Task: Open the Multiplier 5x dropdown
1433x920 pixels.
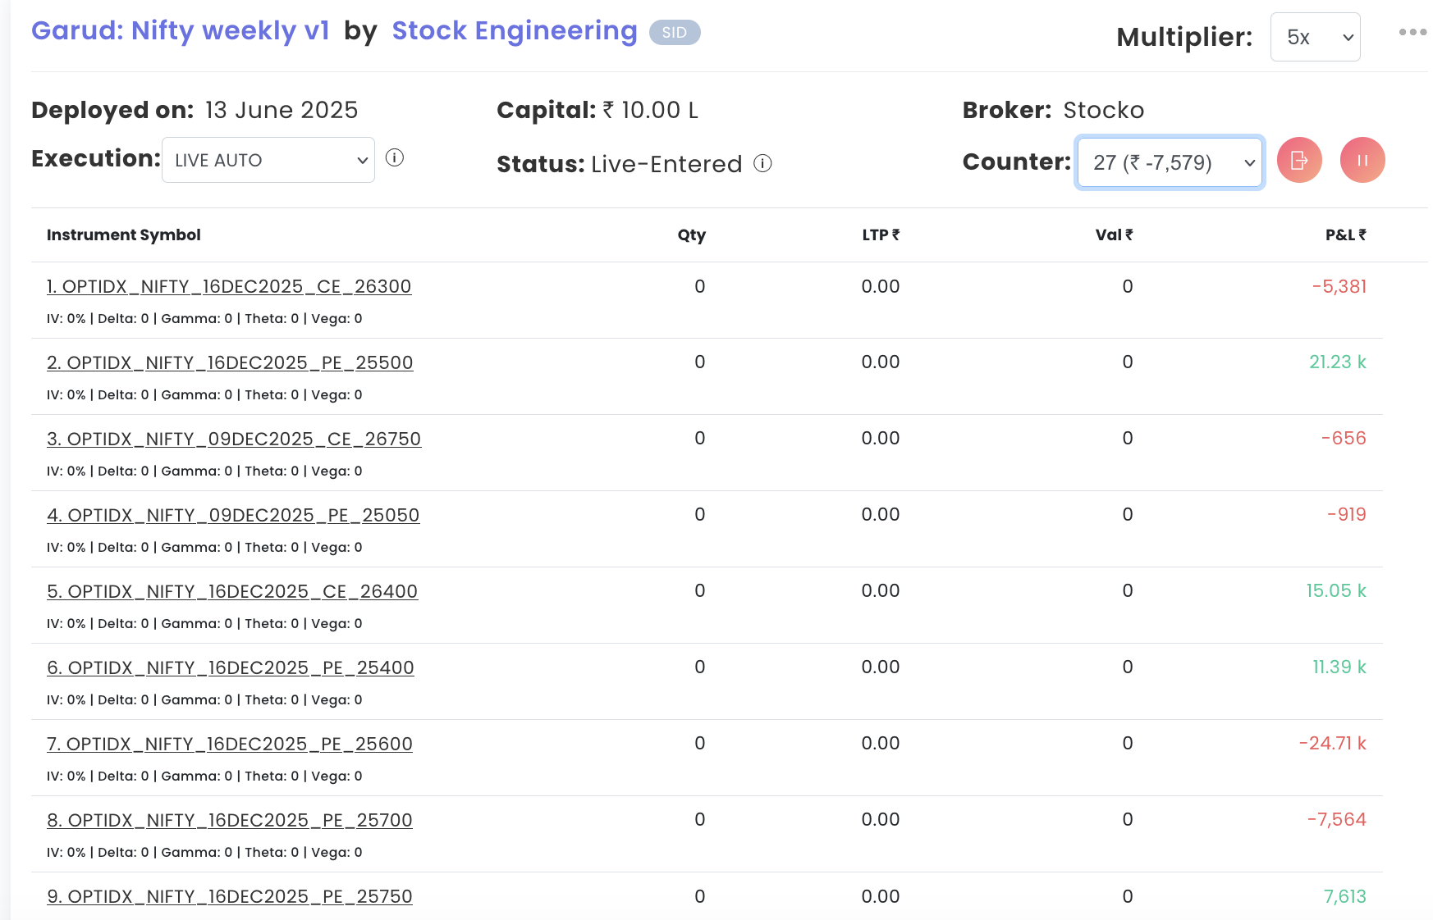Action: pyautogui.click(x=1315, y=37)
